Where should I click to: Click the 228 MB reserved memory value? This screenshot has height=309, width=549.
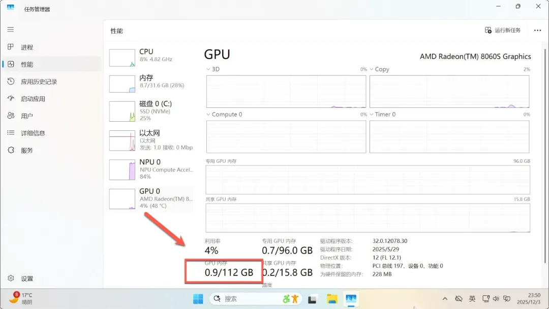[x=382, y=274]
